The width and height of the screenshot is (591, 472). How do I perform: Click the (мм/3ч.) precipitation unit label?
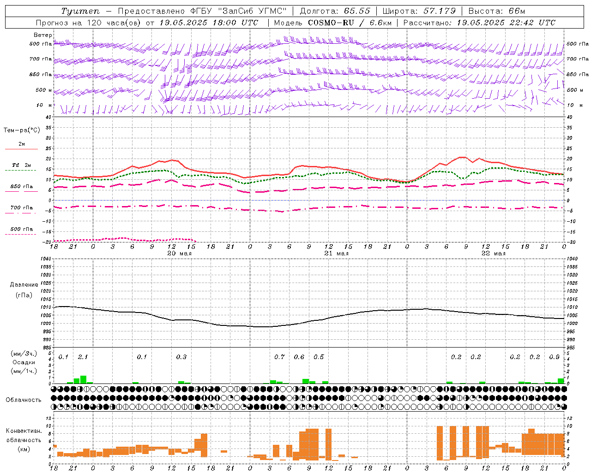tap(24, 354)
